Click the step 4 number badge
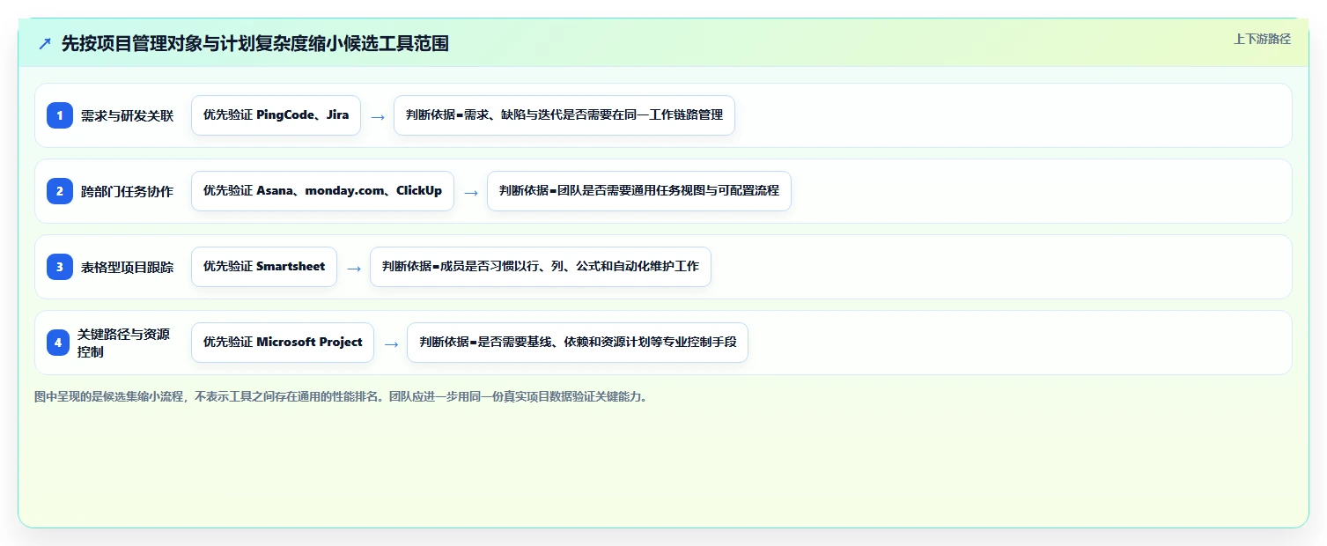This screenshot has height=546, width=1327. point(58,343)
